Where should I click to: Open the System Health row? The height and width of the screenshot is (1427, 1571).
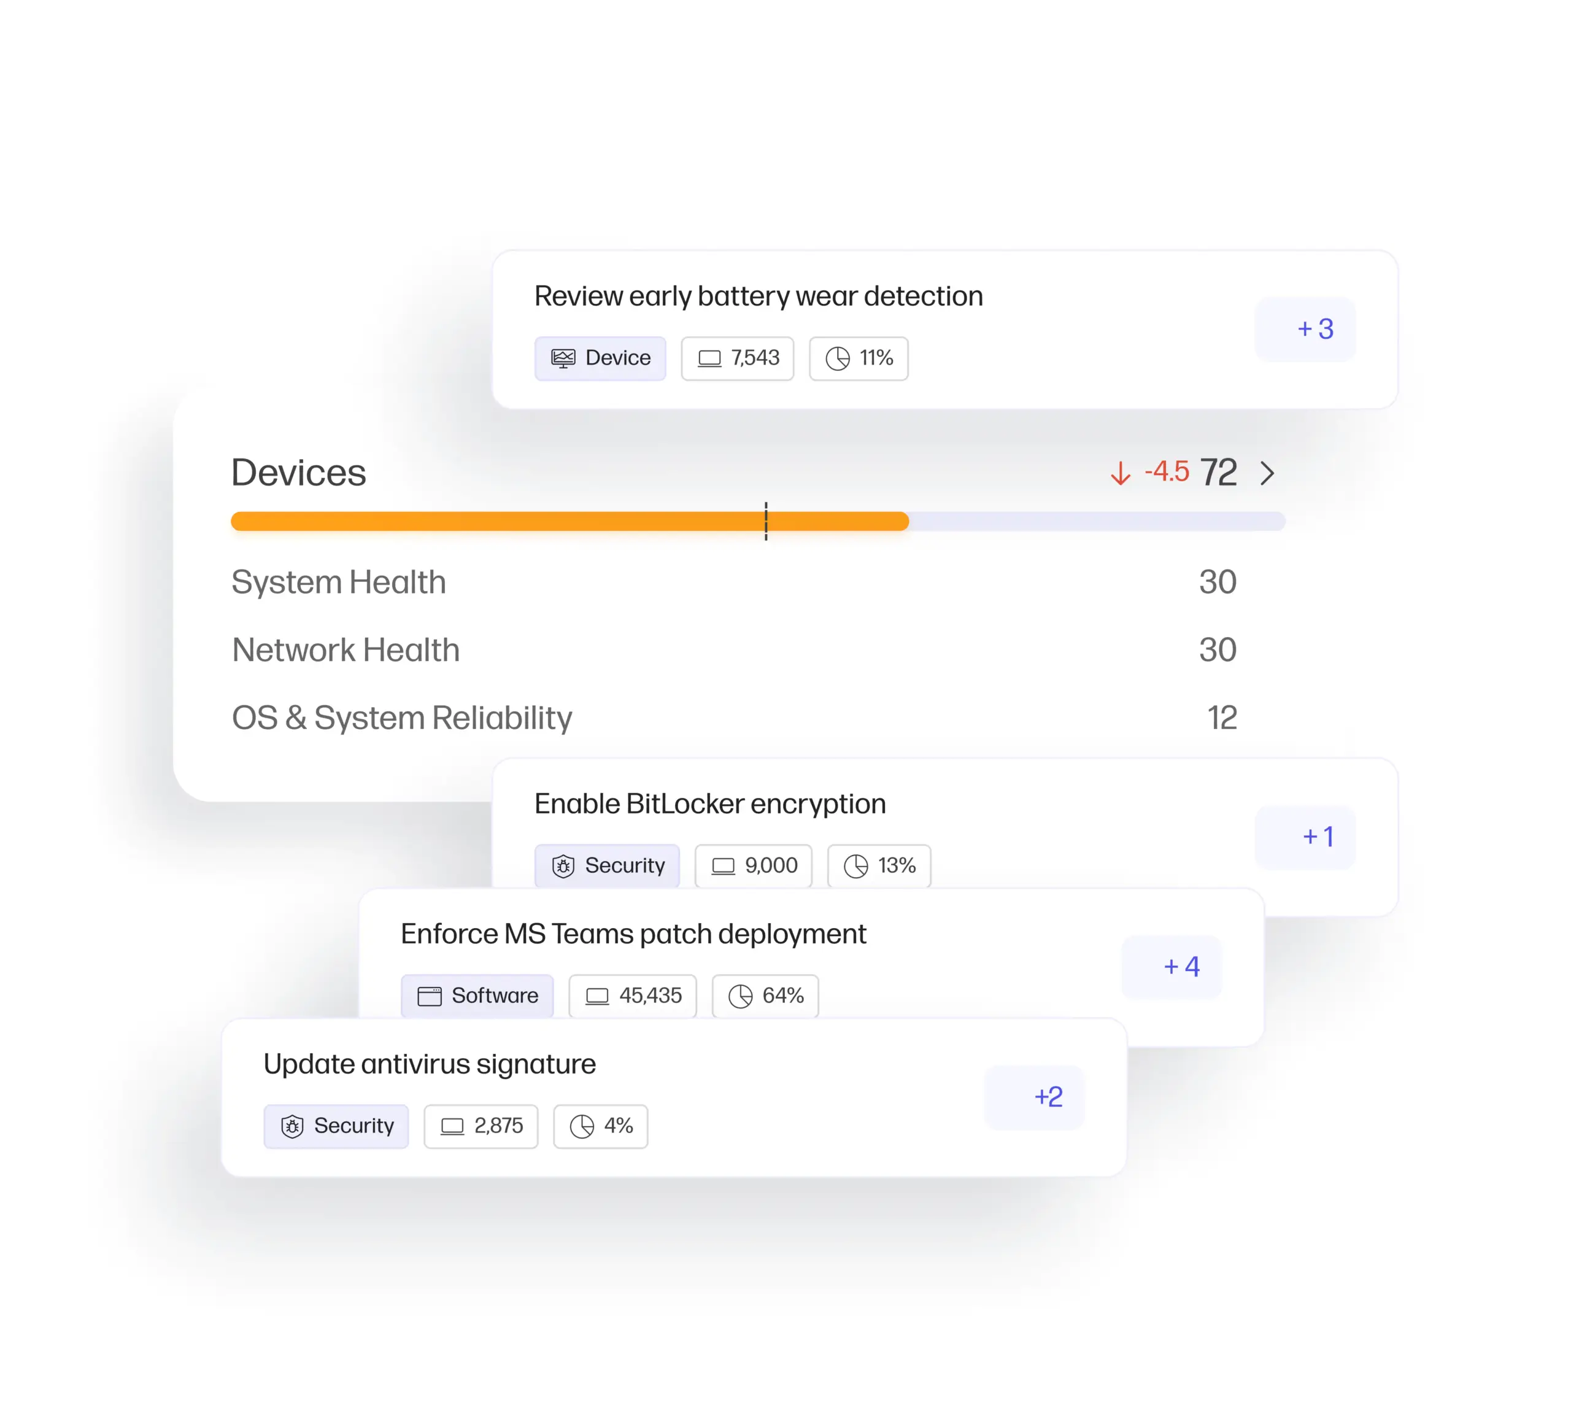[x=339, y=582]
